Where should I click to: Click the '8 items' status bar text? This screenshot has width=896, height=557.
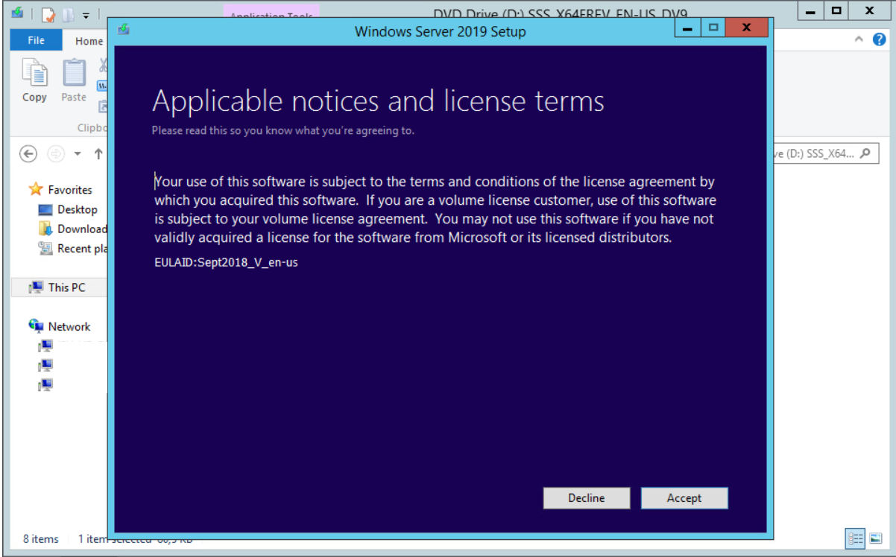41,539
